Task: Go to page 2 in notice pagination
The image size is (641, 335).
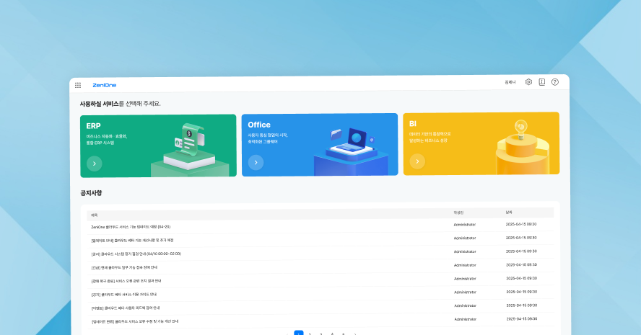Action: click(310, 334)
